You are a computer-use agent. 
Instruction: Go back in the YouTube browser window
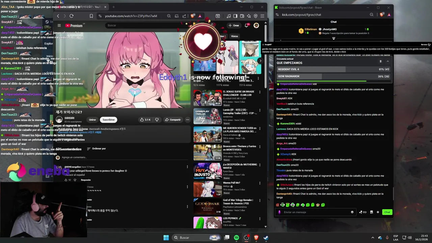click(58, 16)
